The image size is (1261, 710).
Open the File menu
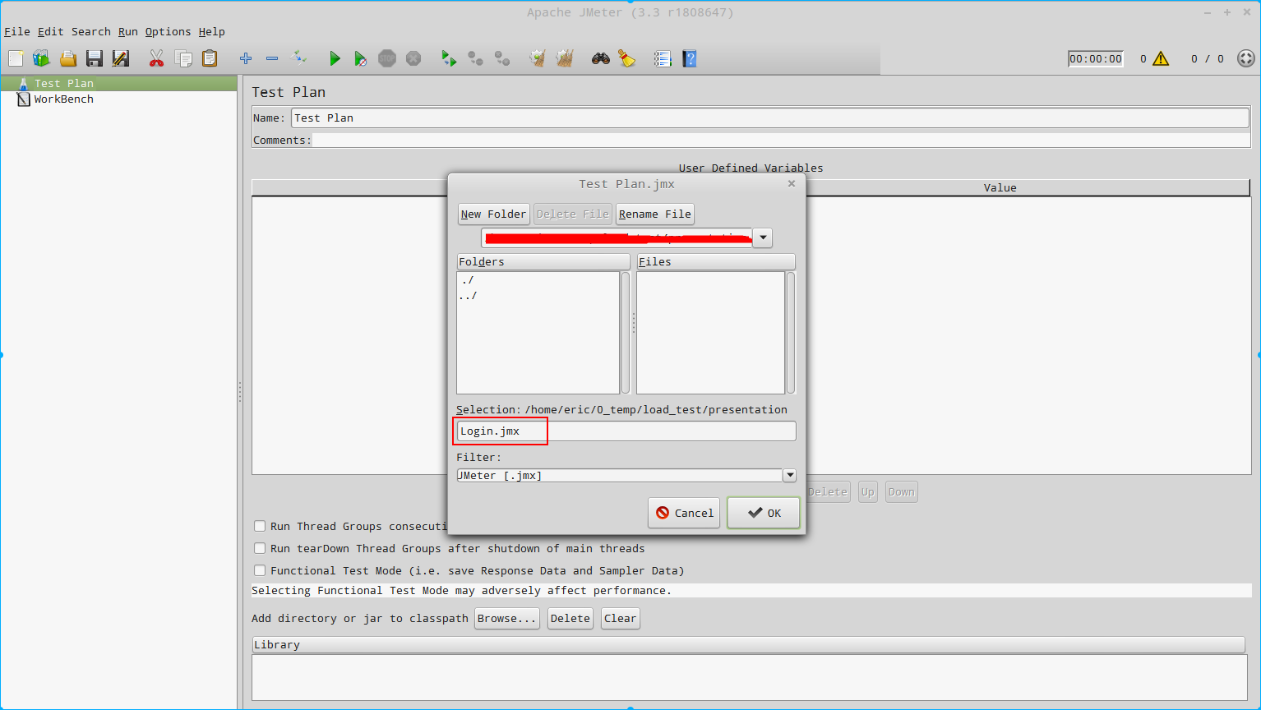[17, 31]
